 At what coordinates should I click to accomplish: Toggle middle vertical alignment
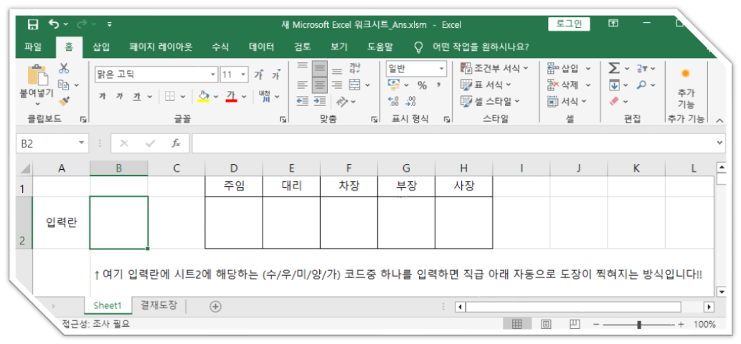pyautogui.click(x=319, y=69)
